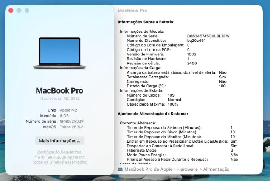This screenshot has height=181, width=270.
Task: Click Totalmente Carregada row label
Action: [x=148, y=77]
